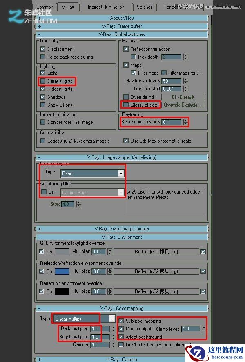The image size is (245, 362).
Task: Switch to the Settings tab
Action: [145, 7]
